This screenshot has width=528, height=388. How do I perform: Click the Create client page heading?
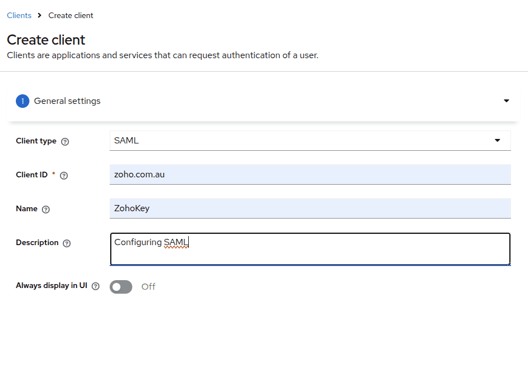click(46, 40)
